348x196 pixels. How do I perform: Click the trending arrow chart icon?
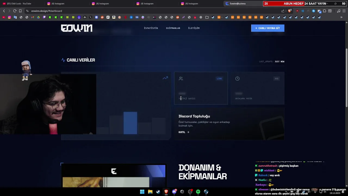coord(165,78)
